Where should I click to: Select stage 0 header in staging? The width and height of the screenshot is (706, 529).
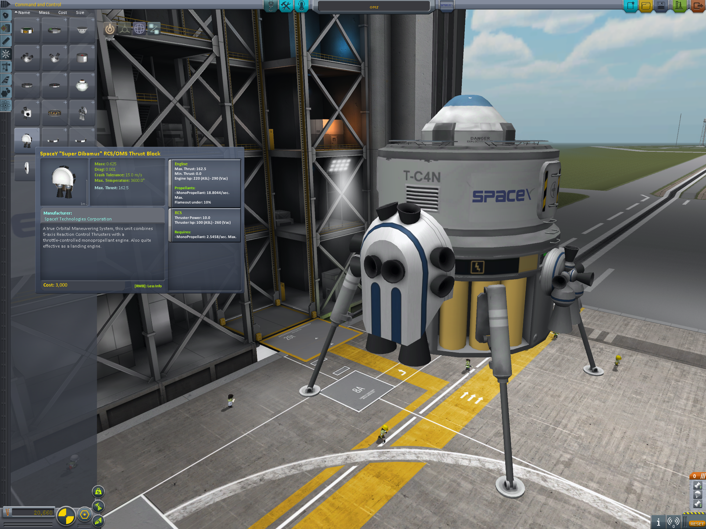point(698,476)
